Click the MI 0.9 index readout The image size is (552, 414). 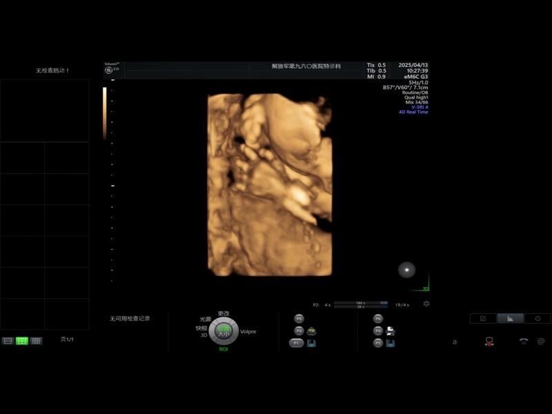point(376,77)
